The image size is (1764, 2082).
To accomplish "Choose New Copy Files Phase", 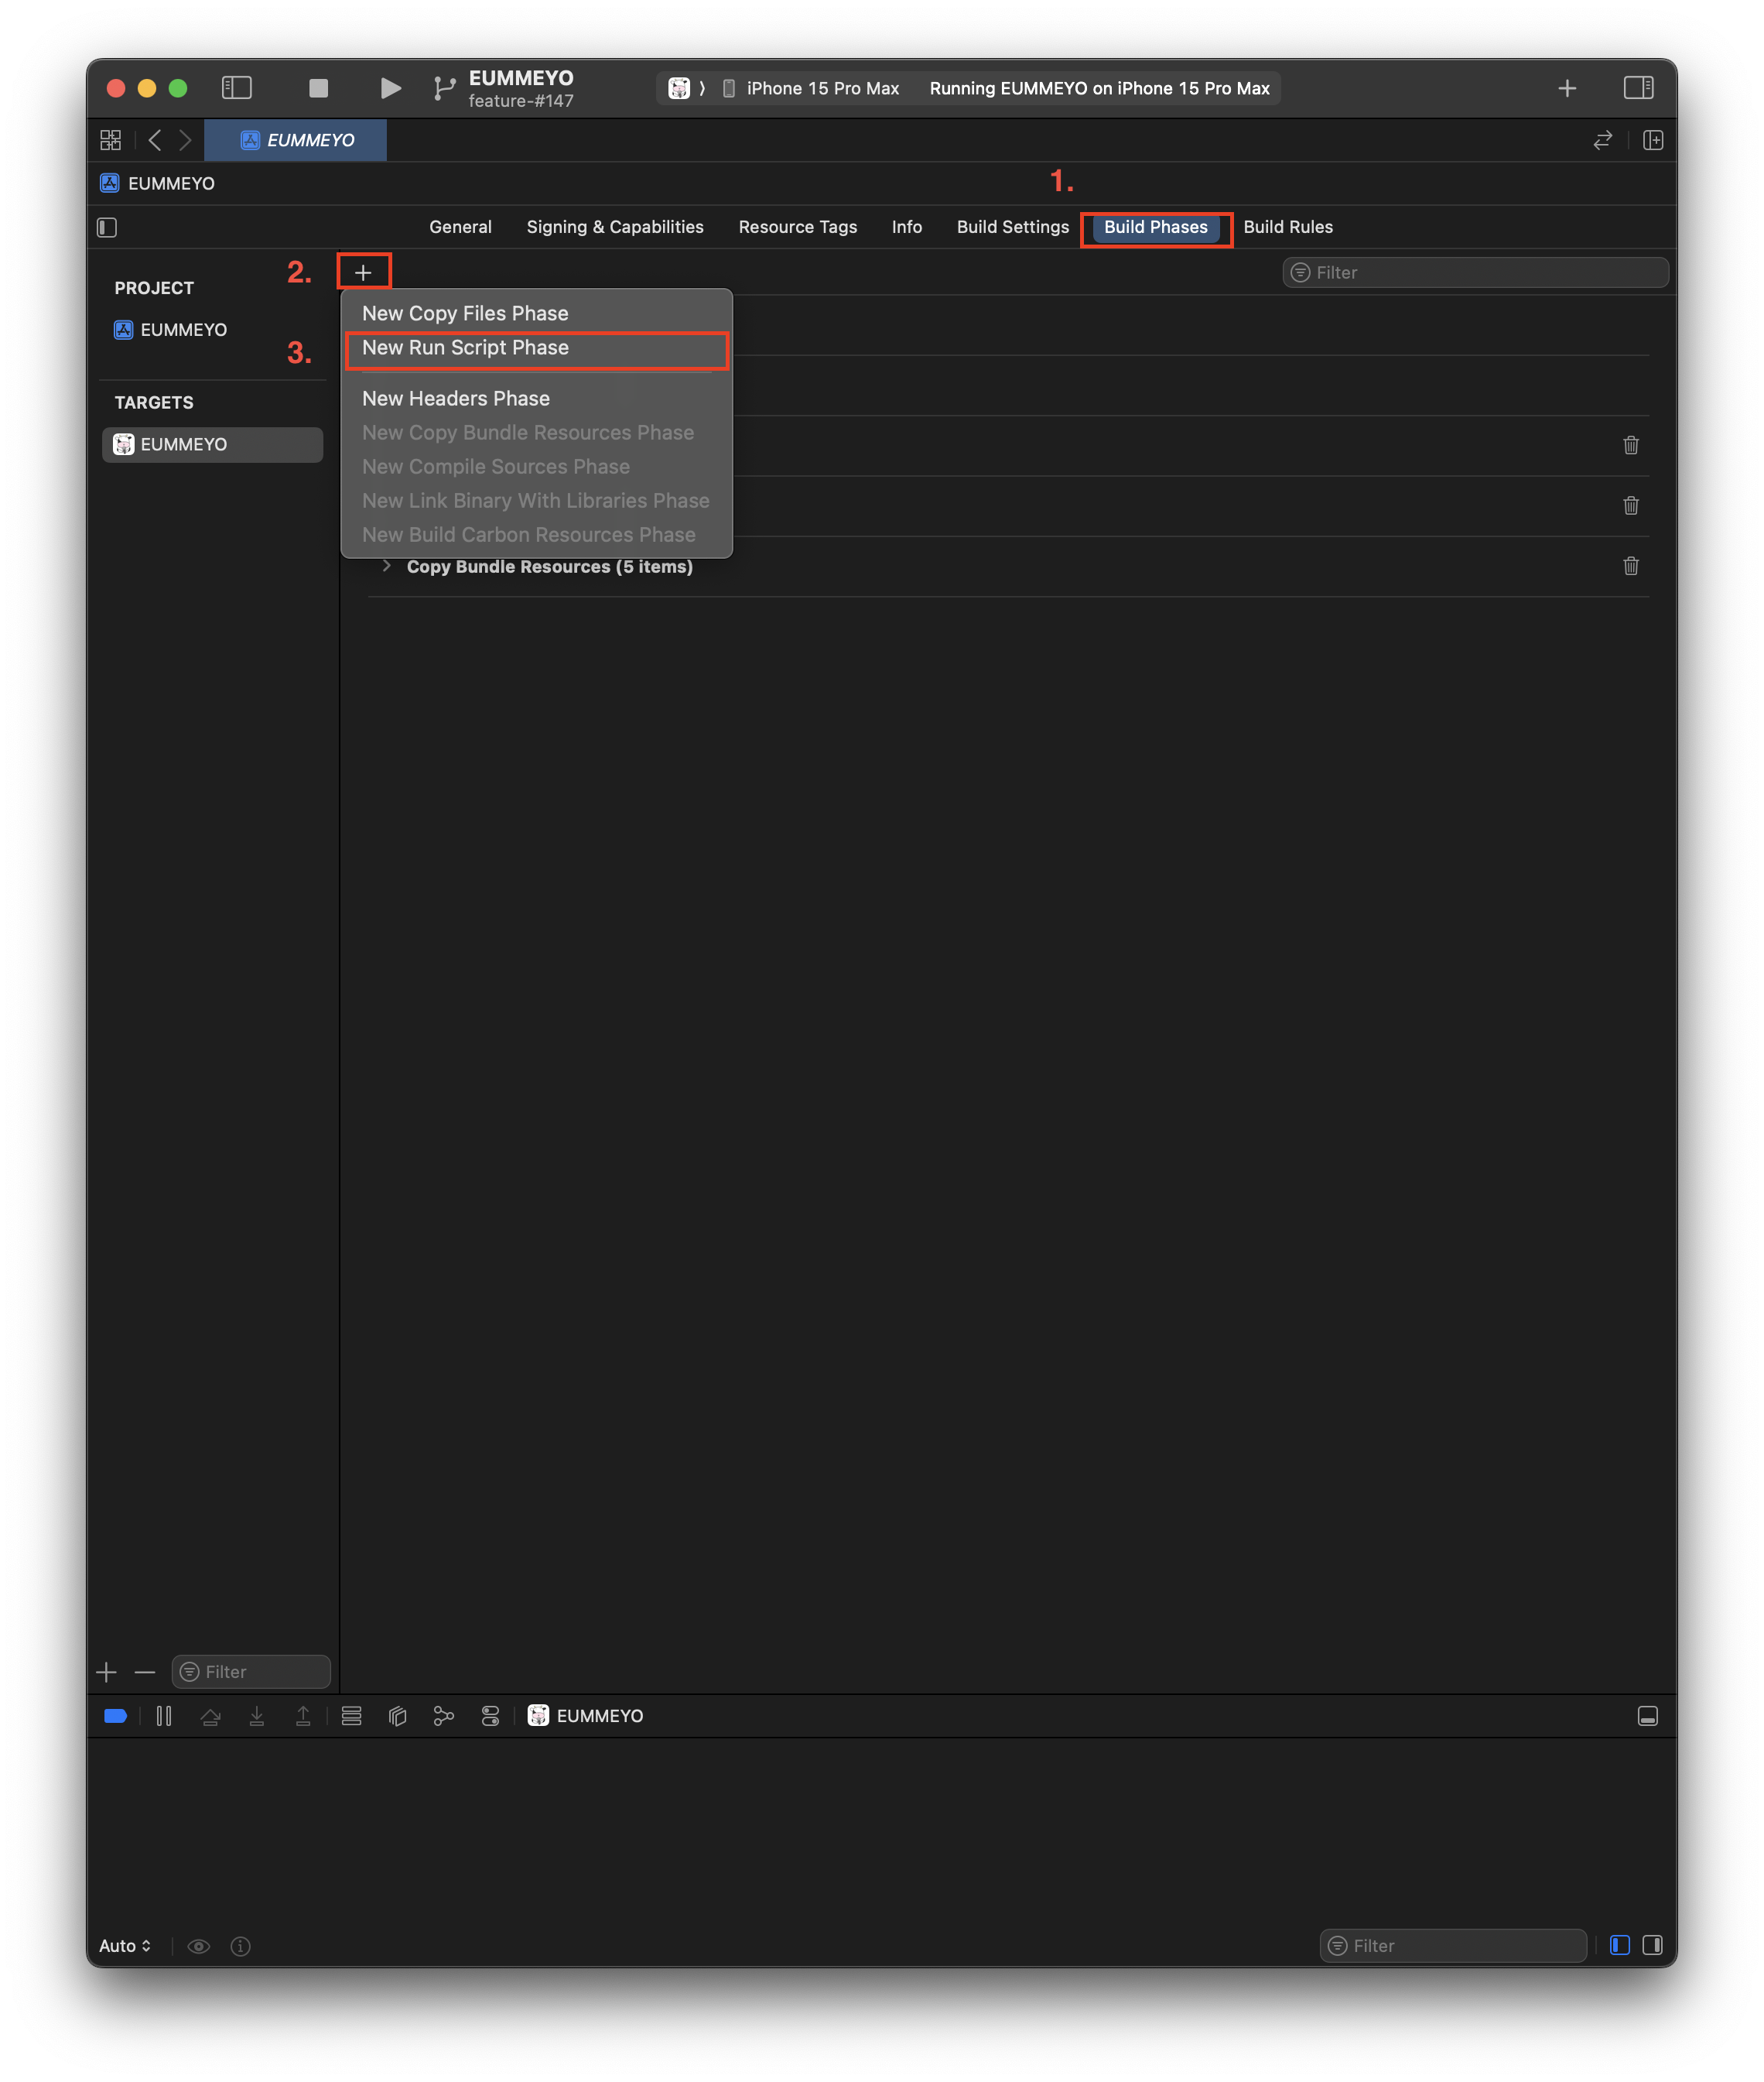I will [x=537, y=313].
